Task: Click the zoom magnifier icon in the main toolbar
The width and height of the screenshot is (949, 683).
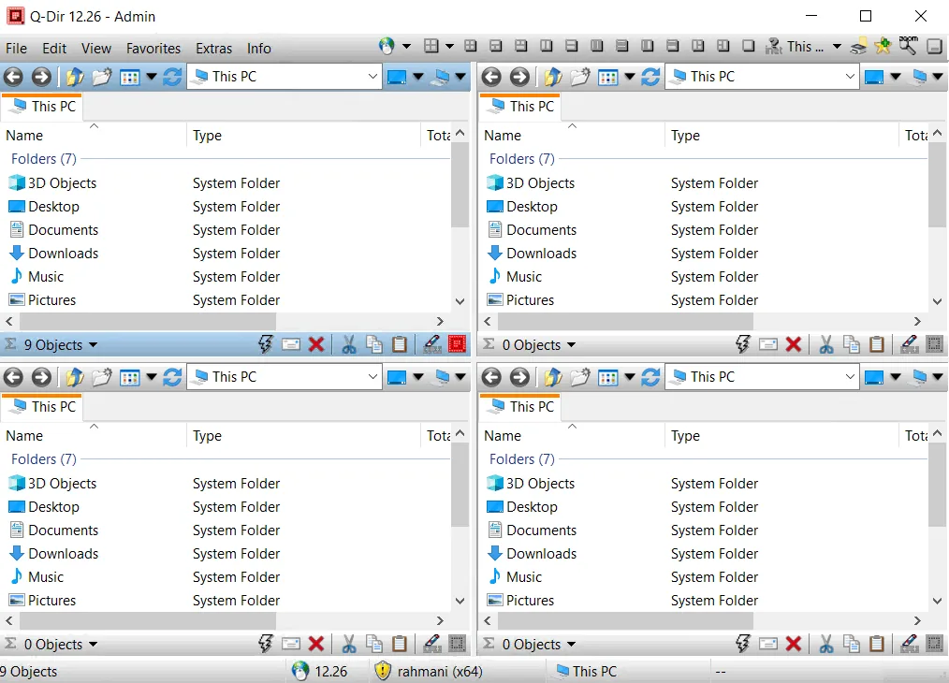Action: [x=909, y=45]
